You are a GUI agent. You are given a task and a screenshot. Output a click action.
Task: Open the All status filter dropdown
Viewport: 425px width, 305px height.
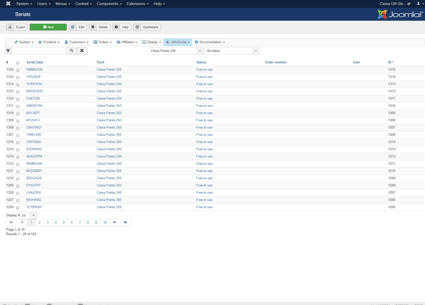tap(232, 51)
